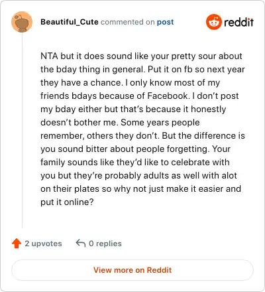Click the orange upvote arrow icon
The image size is (265, 292).
coord(17,244)
